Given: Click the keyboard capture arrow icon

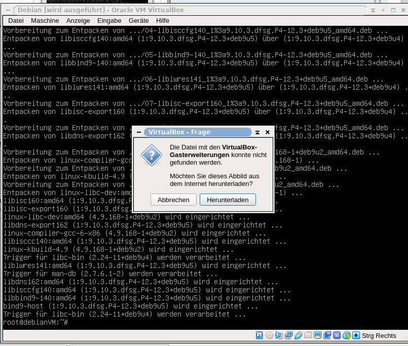Looking at the screenshot, I should pyautogui.click(x=356, y=335).
